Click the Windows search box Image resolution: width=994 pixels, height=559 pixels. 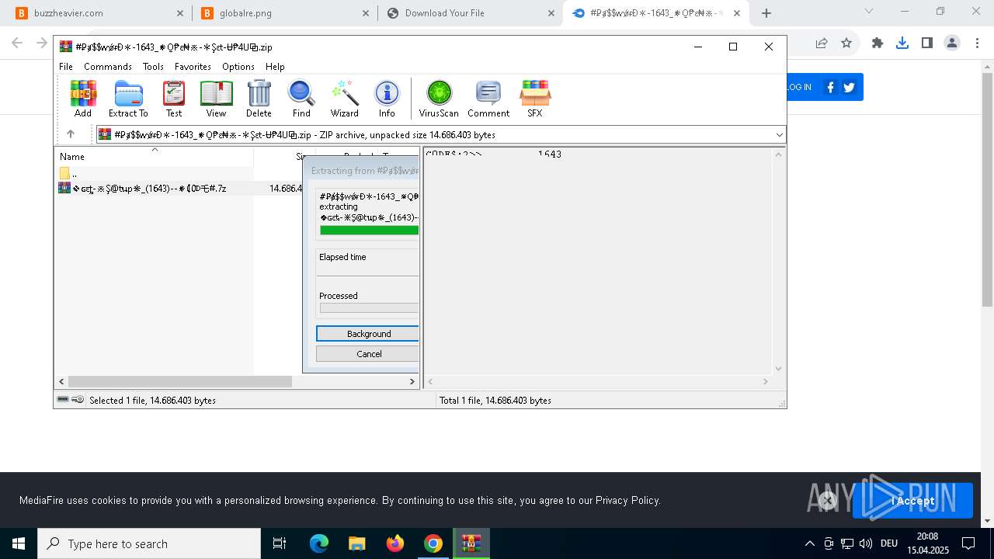tap(149, 543)
